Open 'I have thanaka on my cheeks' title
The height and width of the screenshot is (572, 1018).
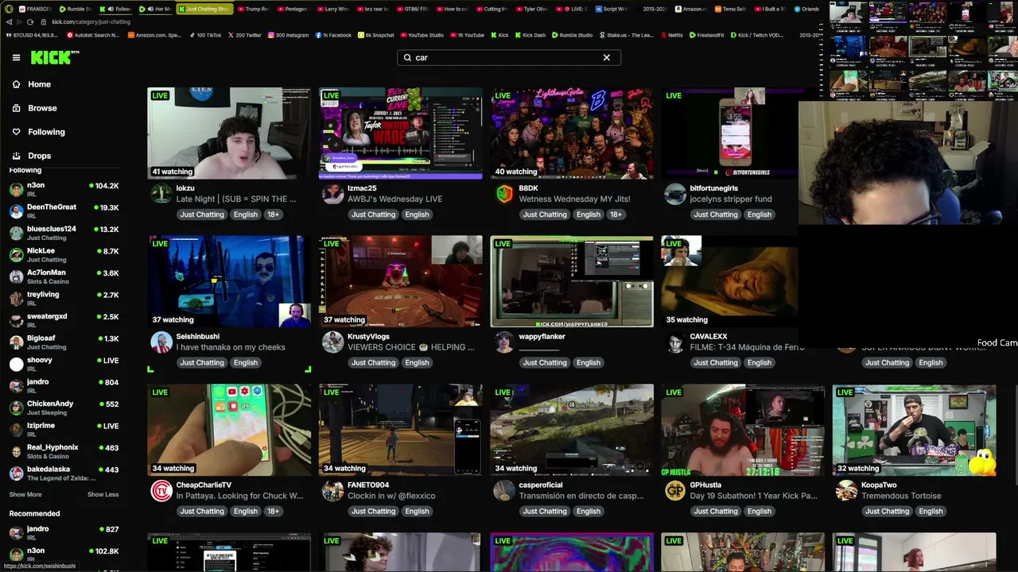pos(231,347)
